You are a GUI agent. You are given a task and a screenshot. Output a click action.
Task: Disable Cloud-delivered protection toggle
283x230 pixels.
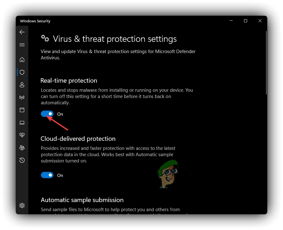47,175
